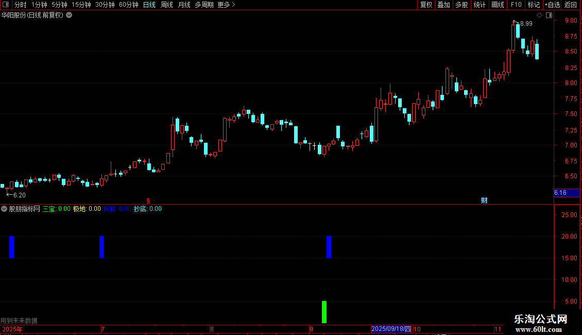Click the blue signal bar in September
Screen dimensions: 582x335
pyautogui.click(x=329, y=247)
